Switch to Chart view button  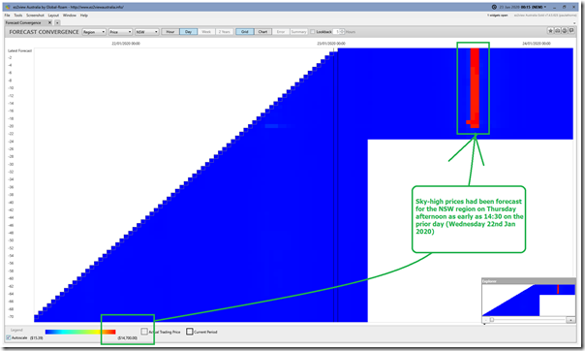tap(262, 32)
